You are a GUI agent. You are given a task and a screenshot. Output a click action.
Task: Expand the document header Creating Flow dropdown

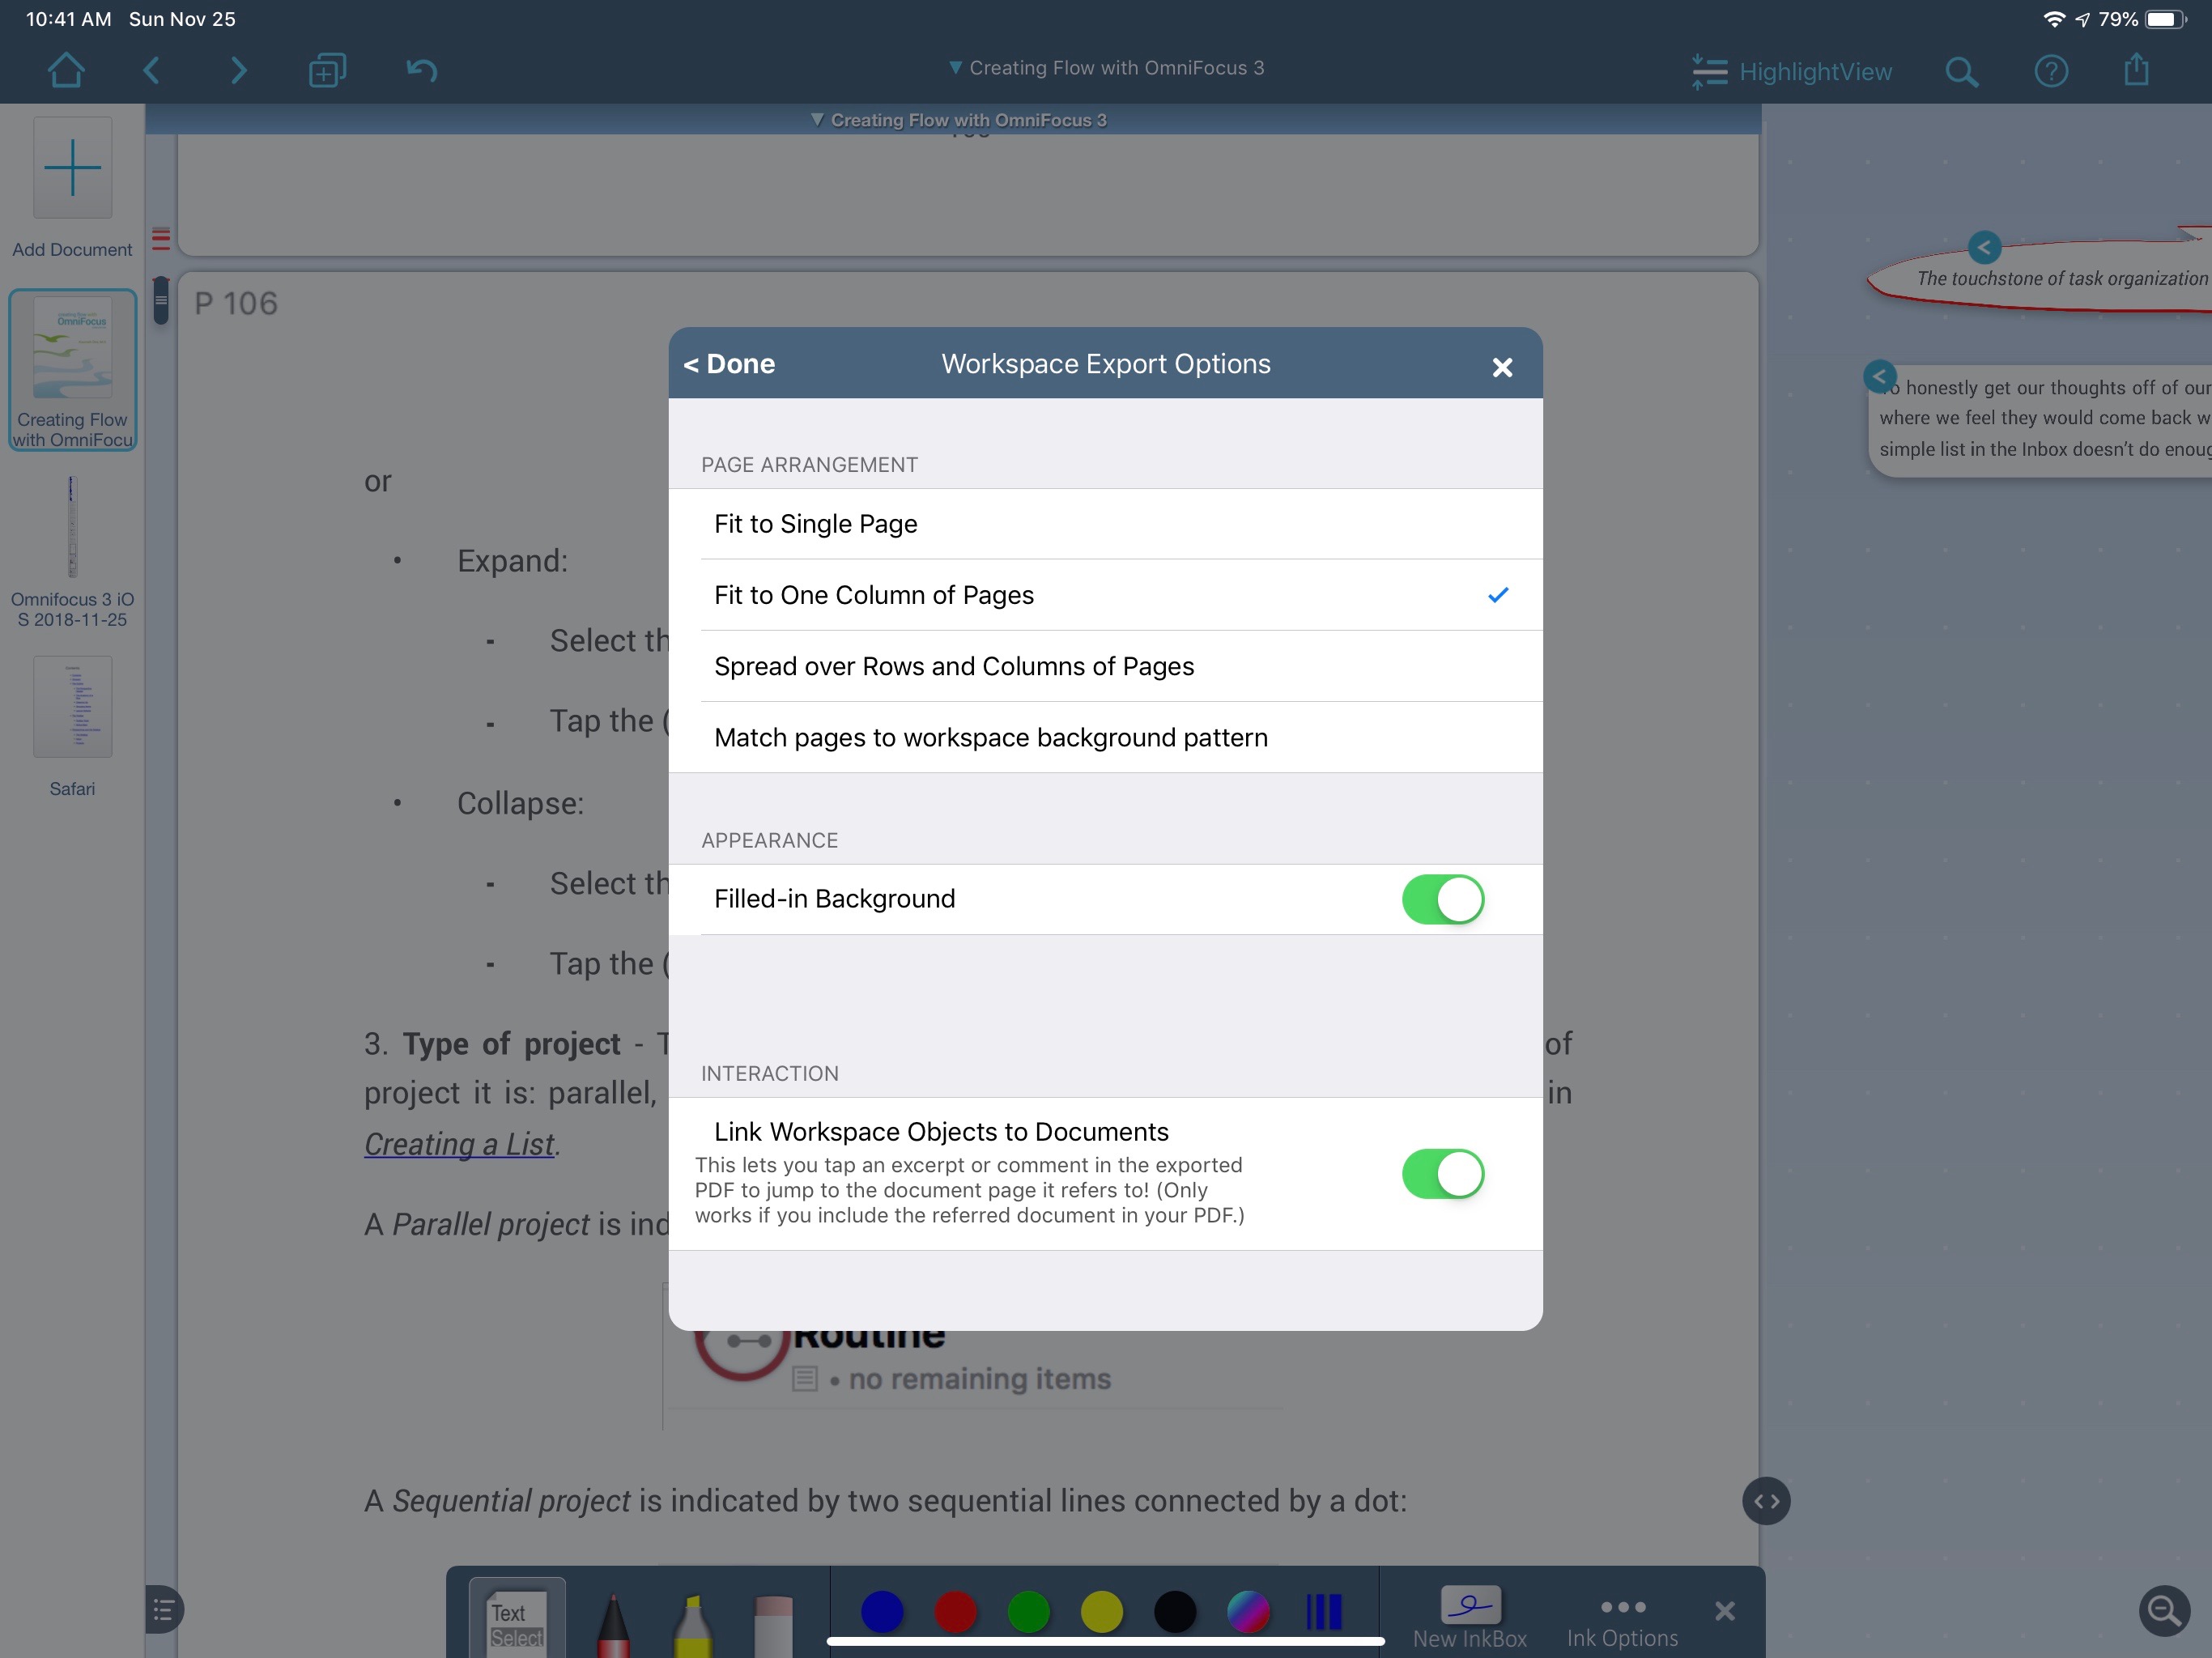[x=958, y=120]
